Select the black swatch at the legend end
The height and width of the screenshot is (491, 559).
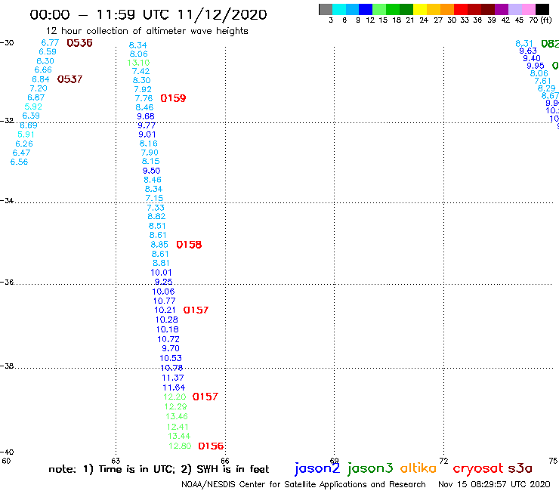click(x=542, y=9)
